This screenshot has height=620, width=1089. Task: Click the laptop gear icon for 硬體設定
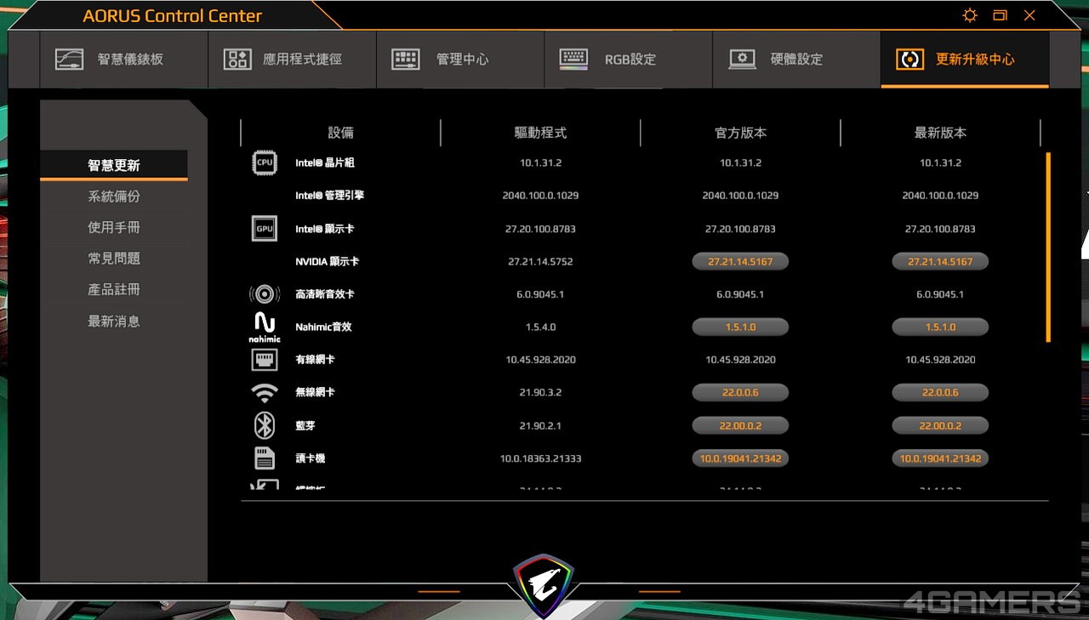pyautogui.click(x=743, y=60)
